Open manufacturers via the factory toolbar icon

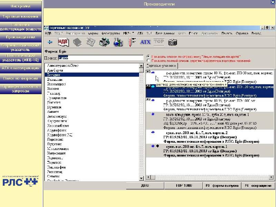pyautogui.click(x=104, y=42)
